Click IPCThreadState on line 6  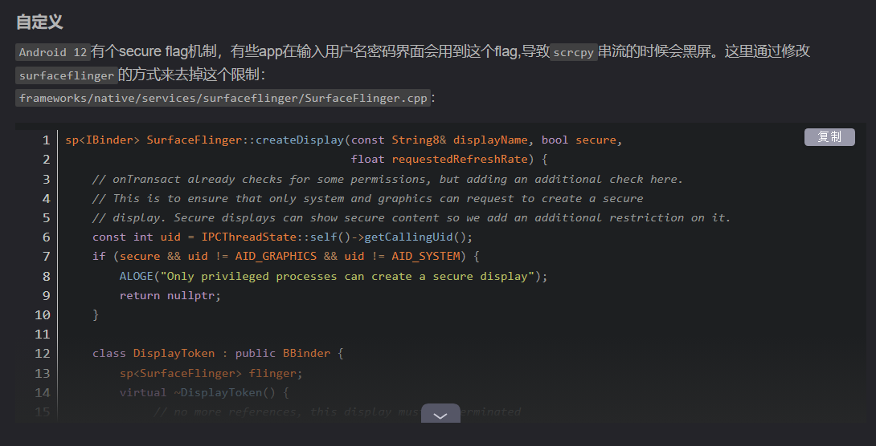248,237
